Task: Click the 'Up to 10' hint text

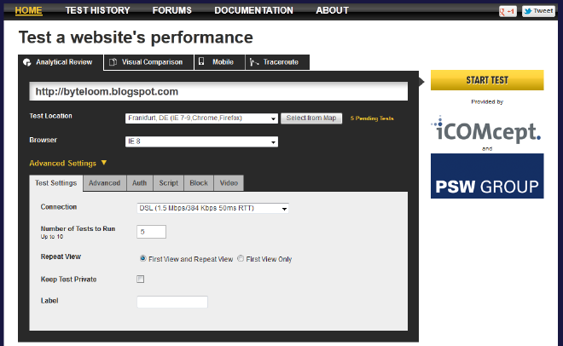Action: pos(52,237)
